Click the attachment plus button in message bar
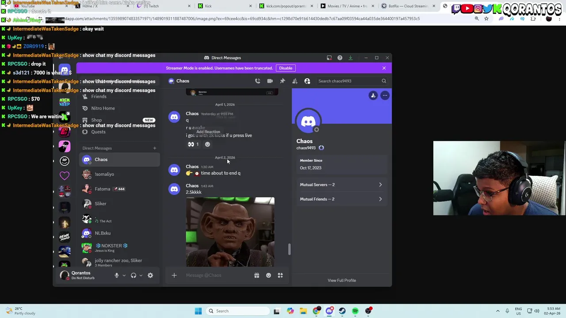 (174, 275)
